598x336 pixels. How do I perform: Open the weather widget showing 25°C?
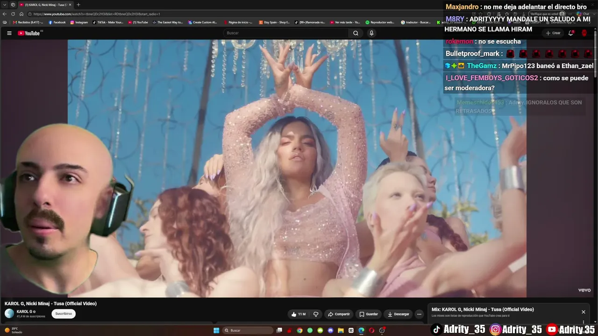point(13,330)
